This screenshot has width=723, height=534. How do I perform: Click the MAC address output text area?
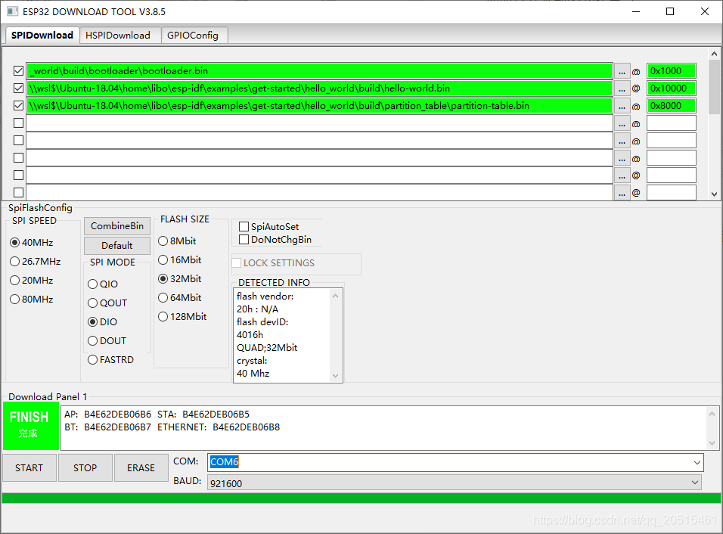383,428
